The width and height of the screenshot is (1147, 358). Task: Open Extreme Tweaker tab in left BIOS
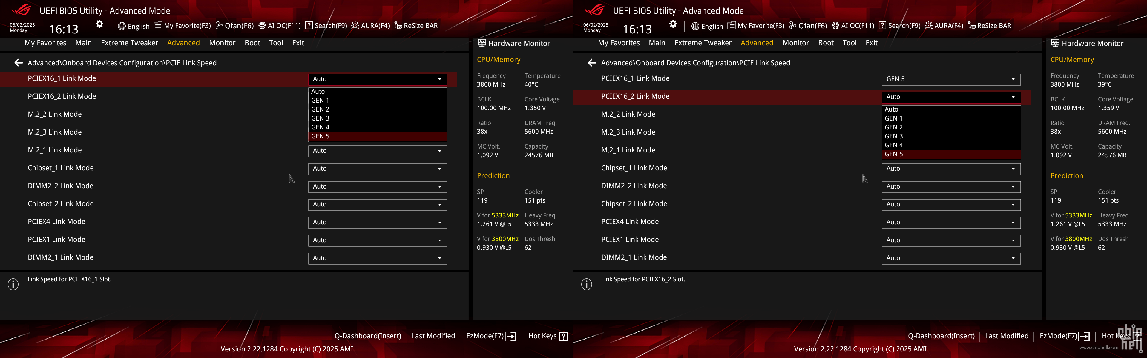[130, 43]
